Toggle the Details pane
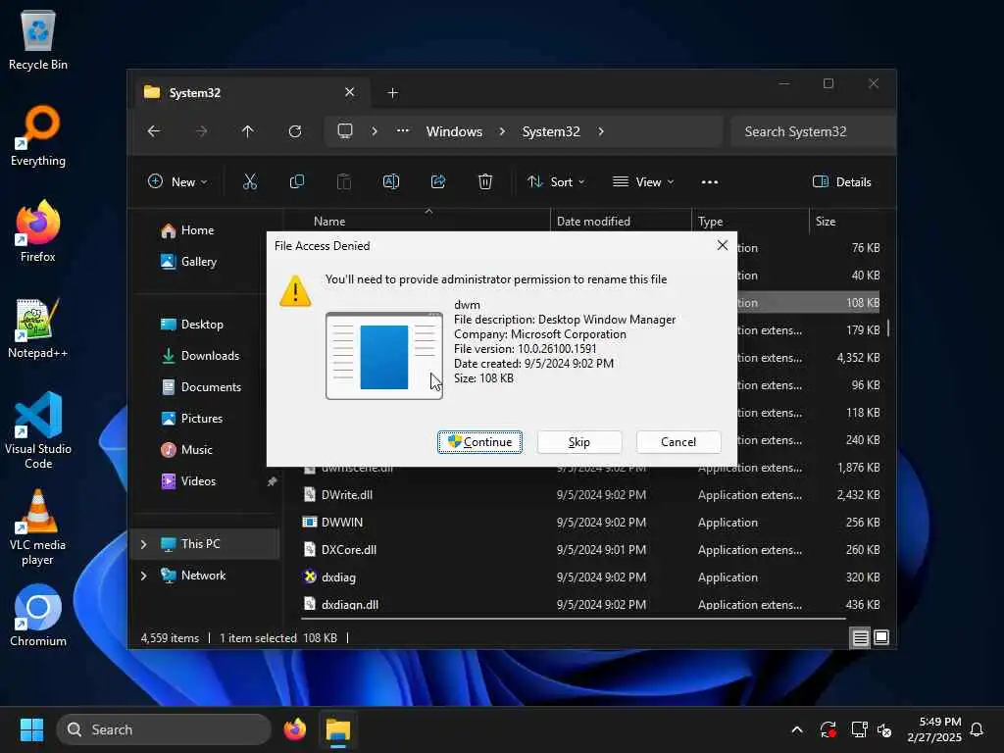The image size is (1004, 753). pos(841,181)
